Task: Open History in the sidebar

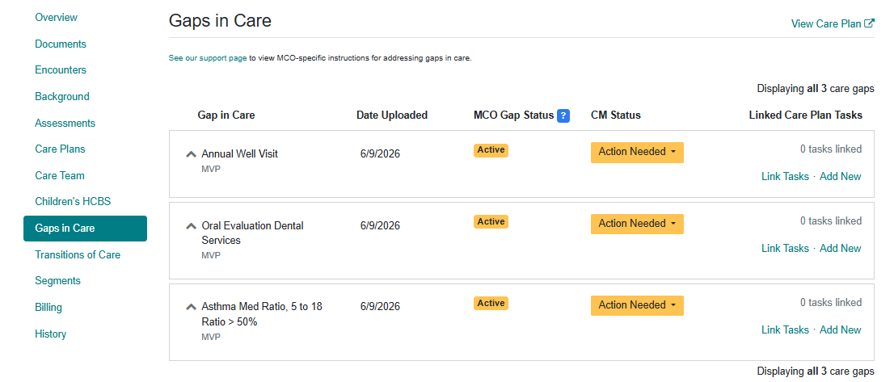Action: [50, 334]
